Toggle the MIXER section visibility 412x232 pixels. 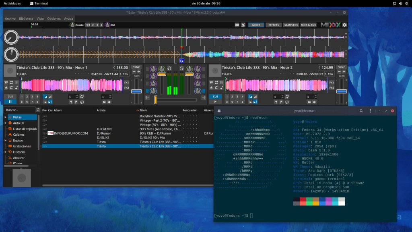click(x=256, y=25)
